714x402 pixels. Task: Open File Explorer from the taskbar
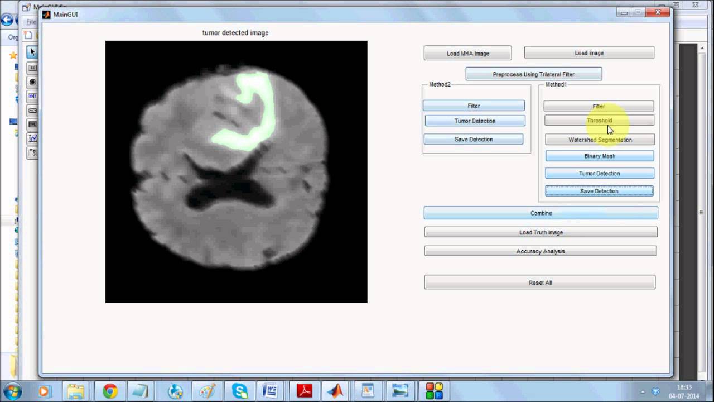tap(75, 391)
